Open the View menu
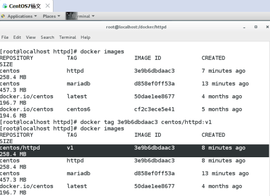 pos(31,37)
